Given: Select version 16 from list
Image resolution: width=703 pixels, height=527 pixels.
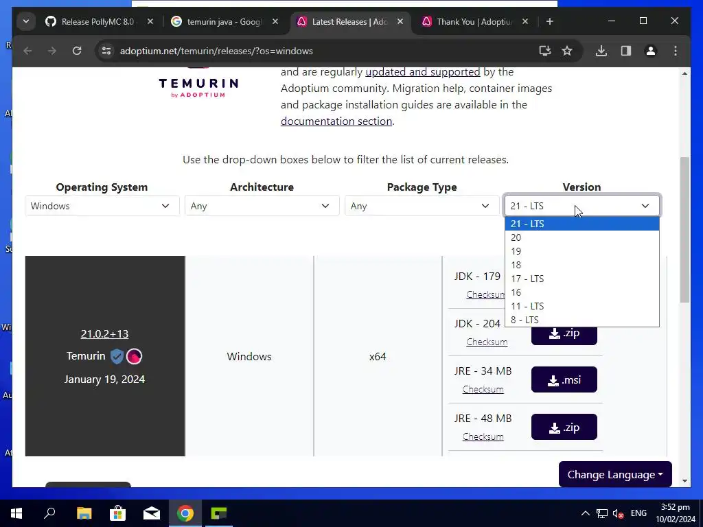Looking at the screenshot, I should [x=582, y=292].
